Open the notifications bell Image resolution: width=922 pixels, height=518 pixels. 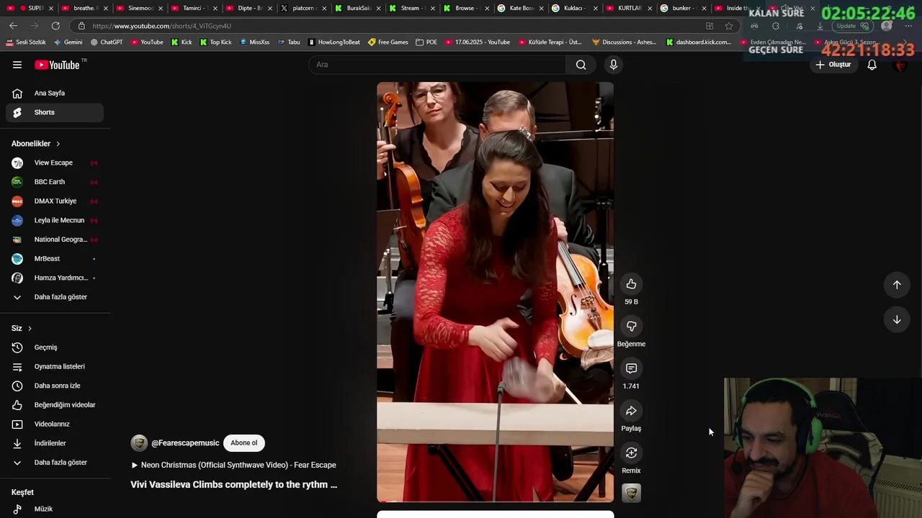click(872, 65)
